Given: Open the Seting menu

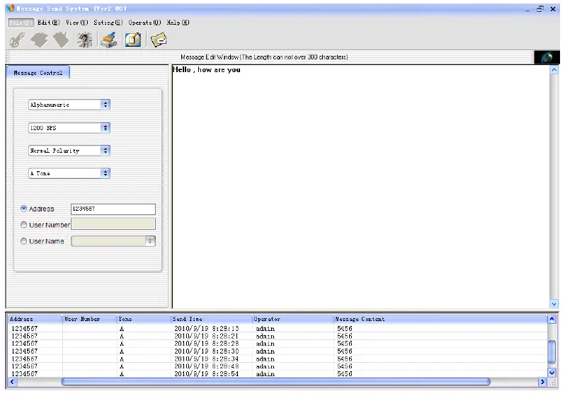Looking at the screenshot, I should (x=108, y=23).
